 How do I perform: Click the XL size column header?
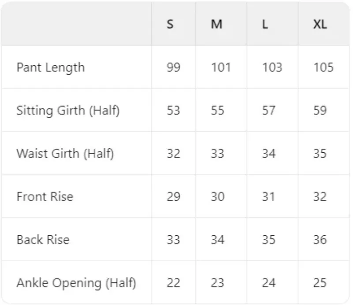320,25
